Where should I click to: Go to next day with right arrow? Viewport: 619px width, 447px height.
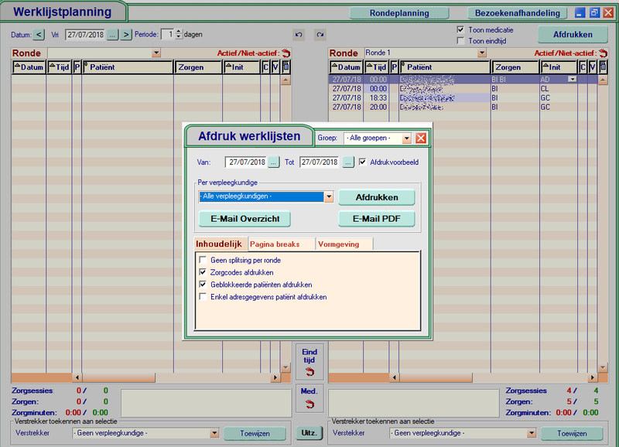pos(127,35)
